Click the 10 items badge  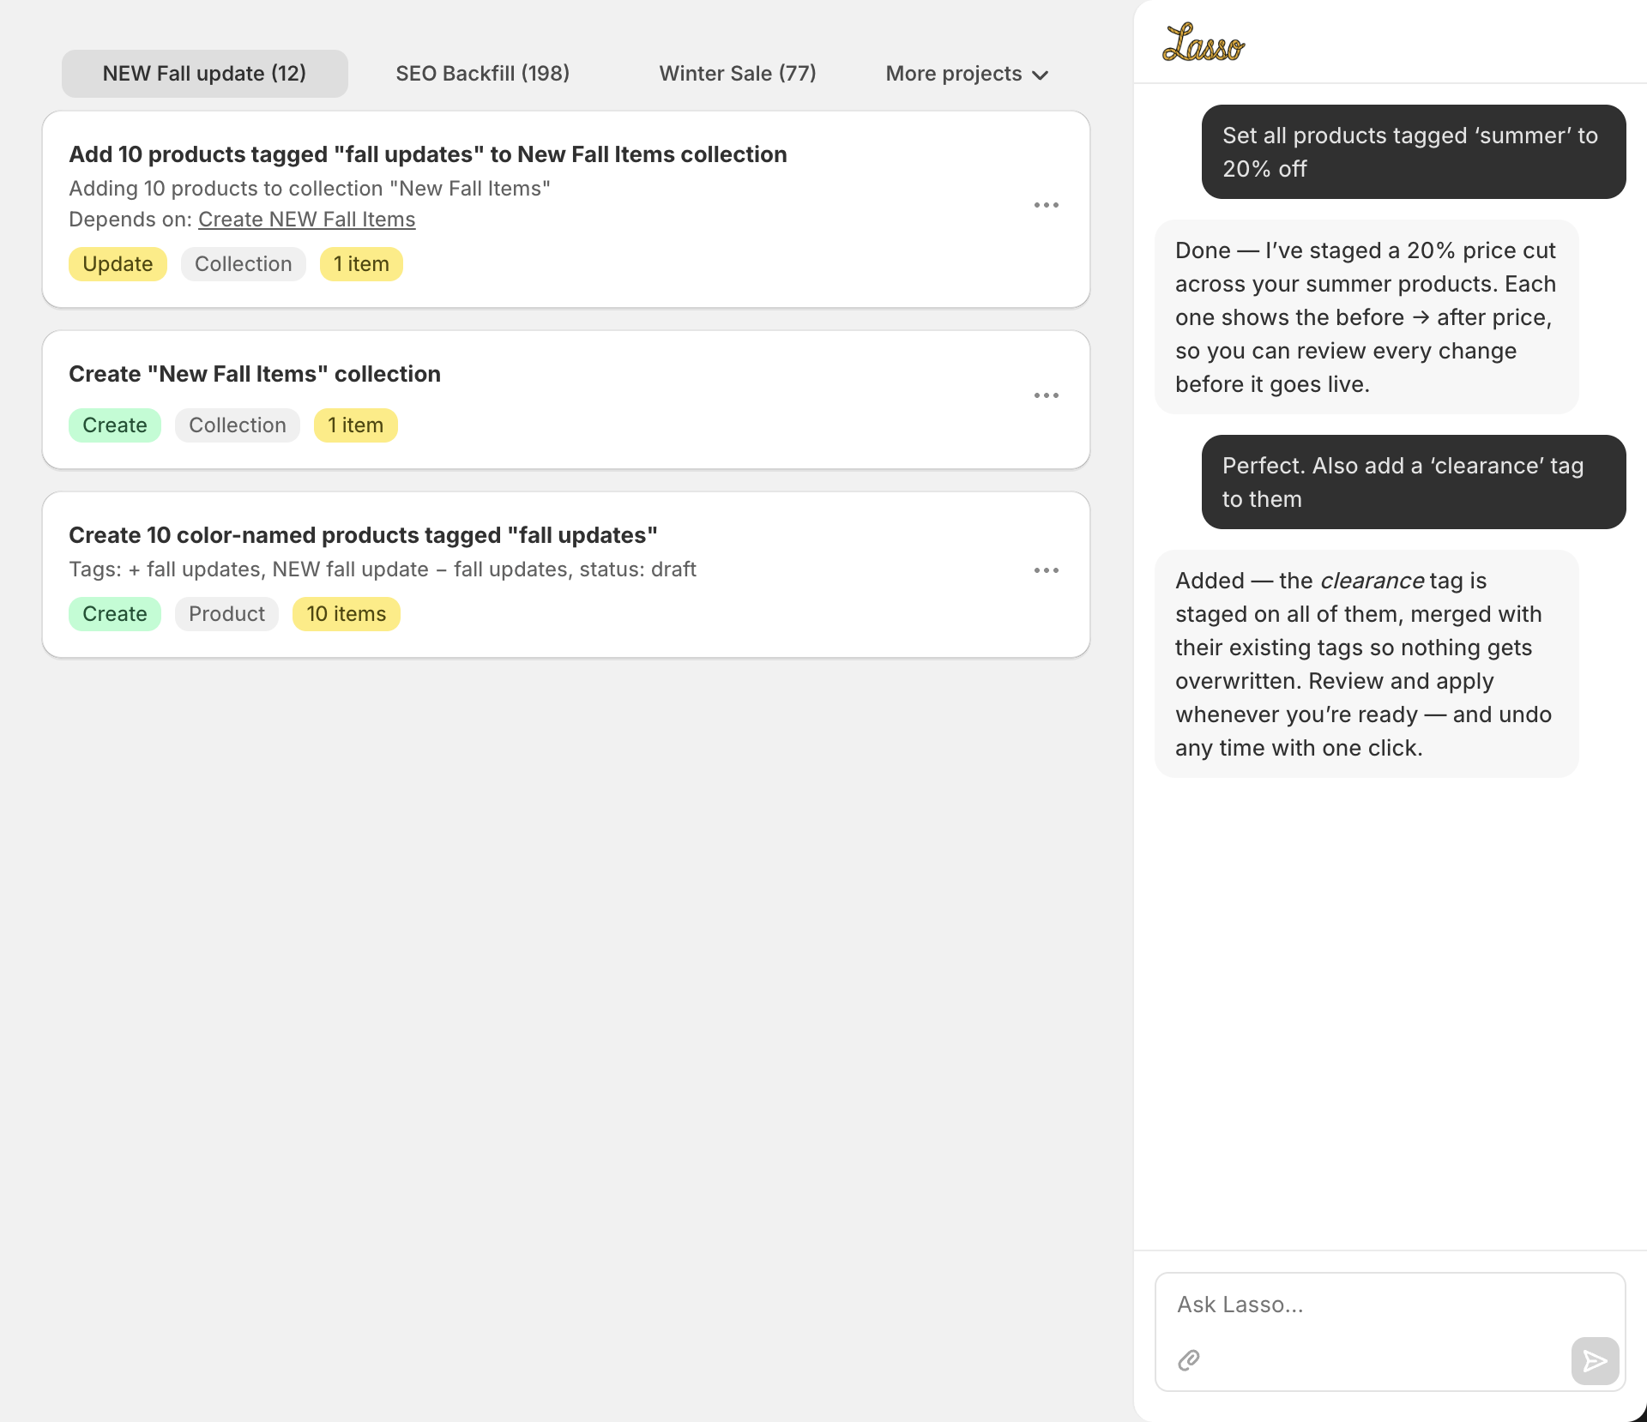point(346,614)
